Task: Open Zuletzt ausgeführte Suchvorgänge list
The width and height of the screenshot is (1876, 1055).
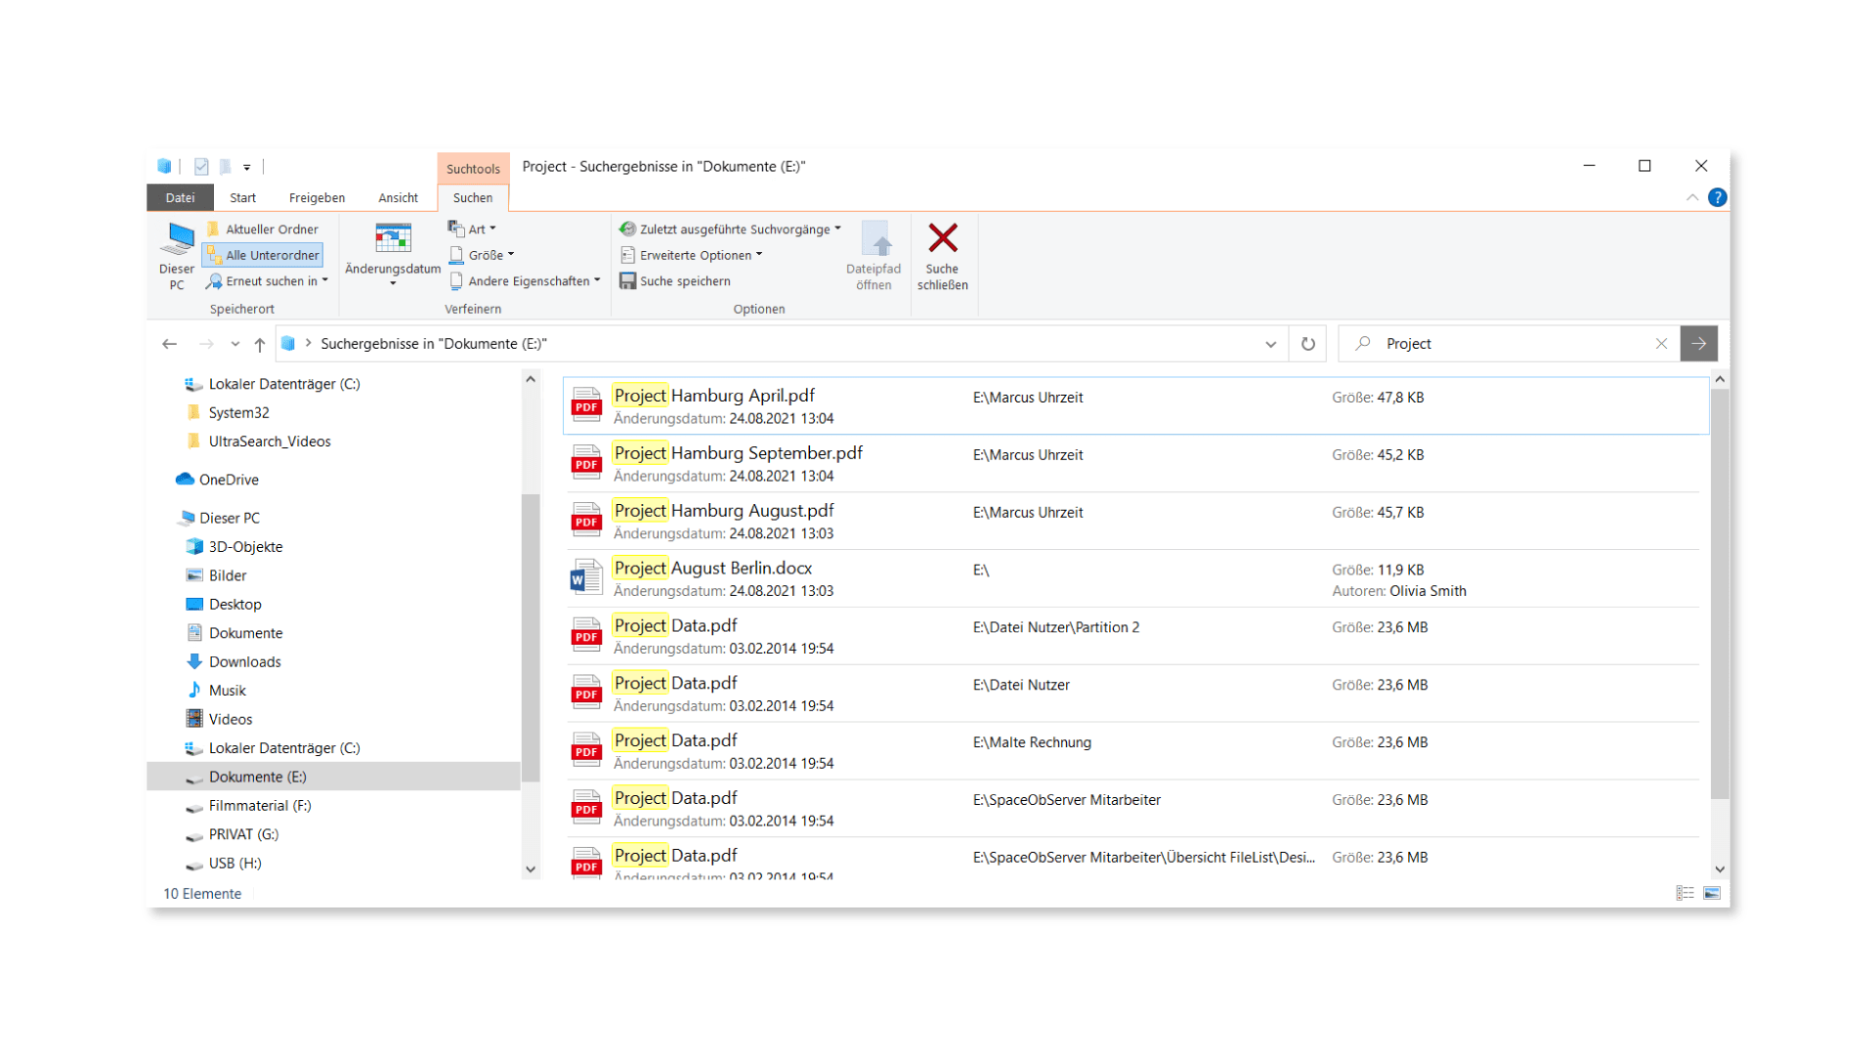Action: click(x=730, y=229)
